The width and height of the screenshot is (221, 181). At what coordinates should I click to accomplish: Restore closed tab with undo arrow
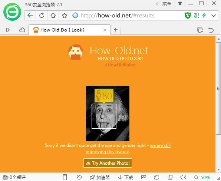pyautogui.click(x=211, y=30)
